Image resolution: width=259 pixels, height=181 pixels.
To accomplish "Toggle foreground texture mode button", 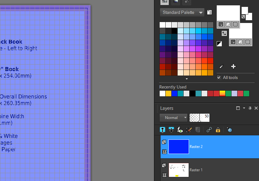I will click(228, 25).
